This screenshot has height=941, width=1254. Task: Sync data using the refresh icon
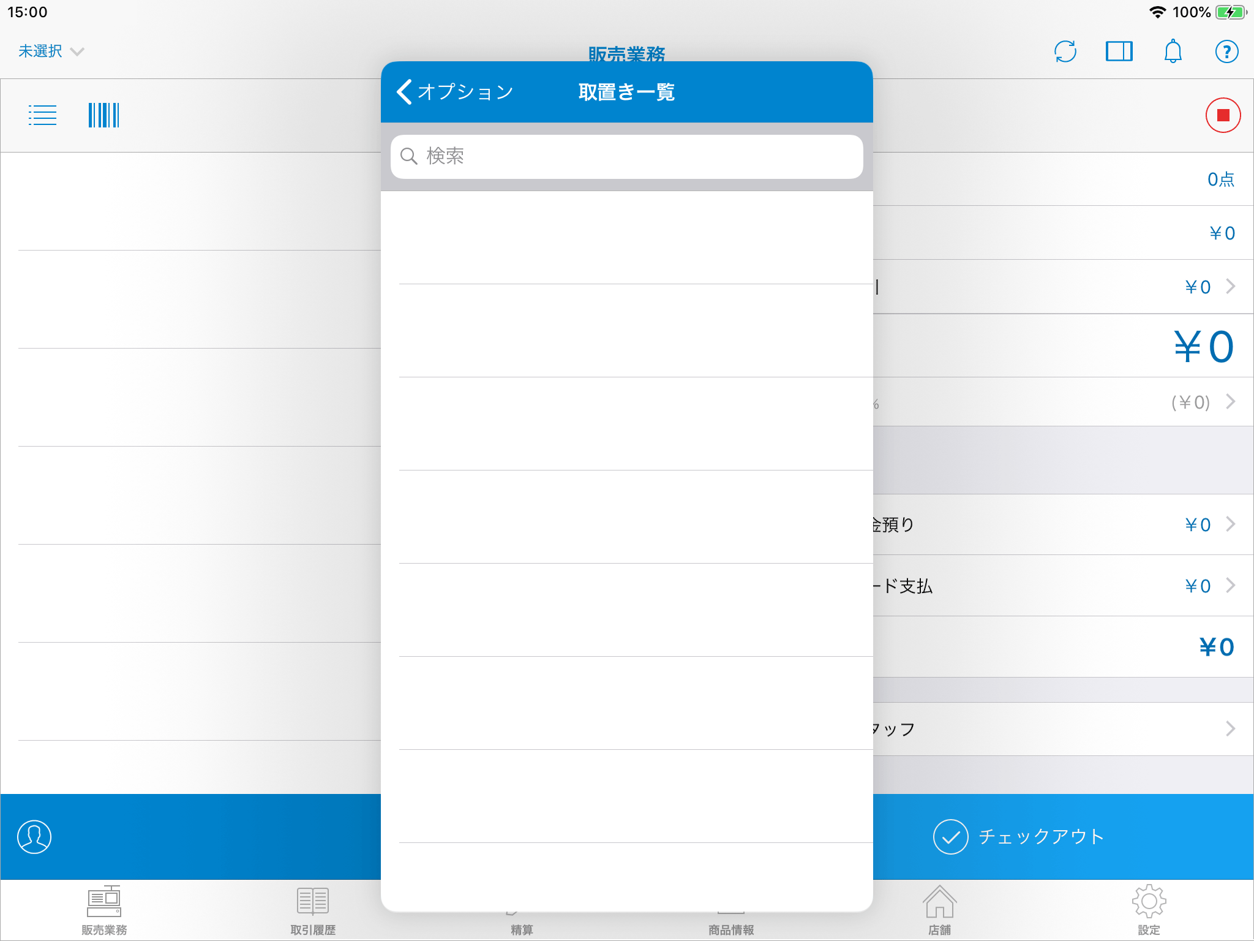click(1065, 51)
